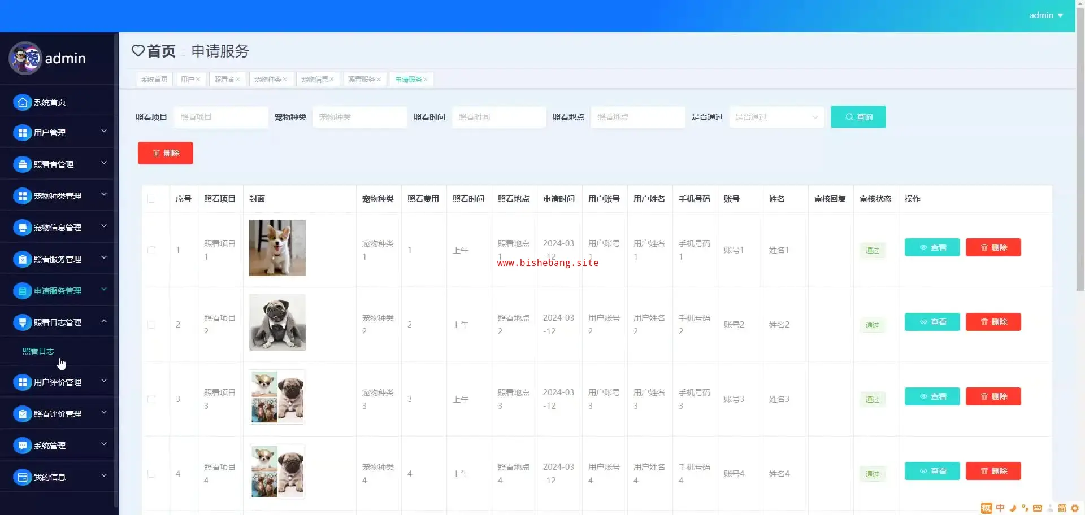This screenshot has width=1085, height=515.
Task: Close the 申请服务 tab with its X
Action: pyautogui.click(x=426, y=80)
